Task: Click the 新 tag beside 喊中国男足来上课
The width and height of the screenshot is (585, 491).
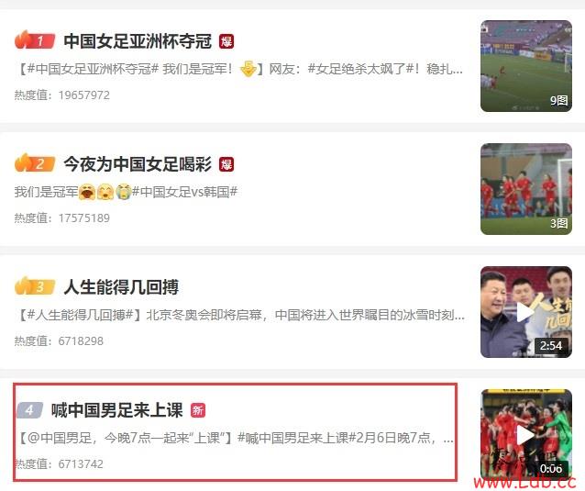Action: click(198, 410)
